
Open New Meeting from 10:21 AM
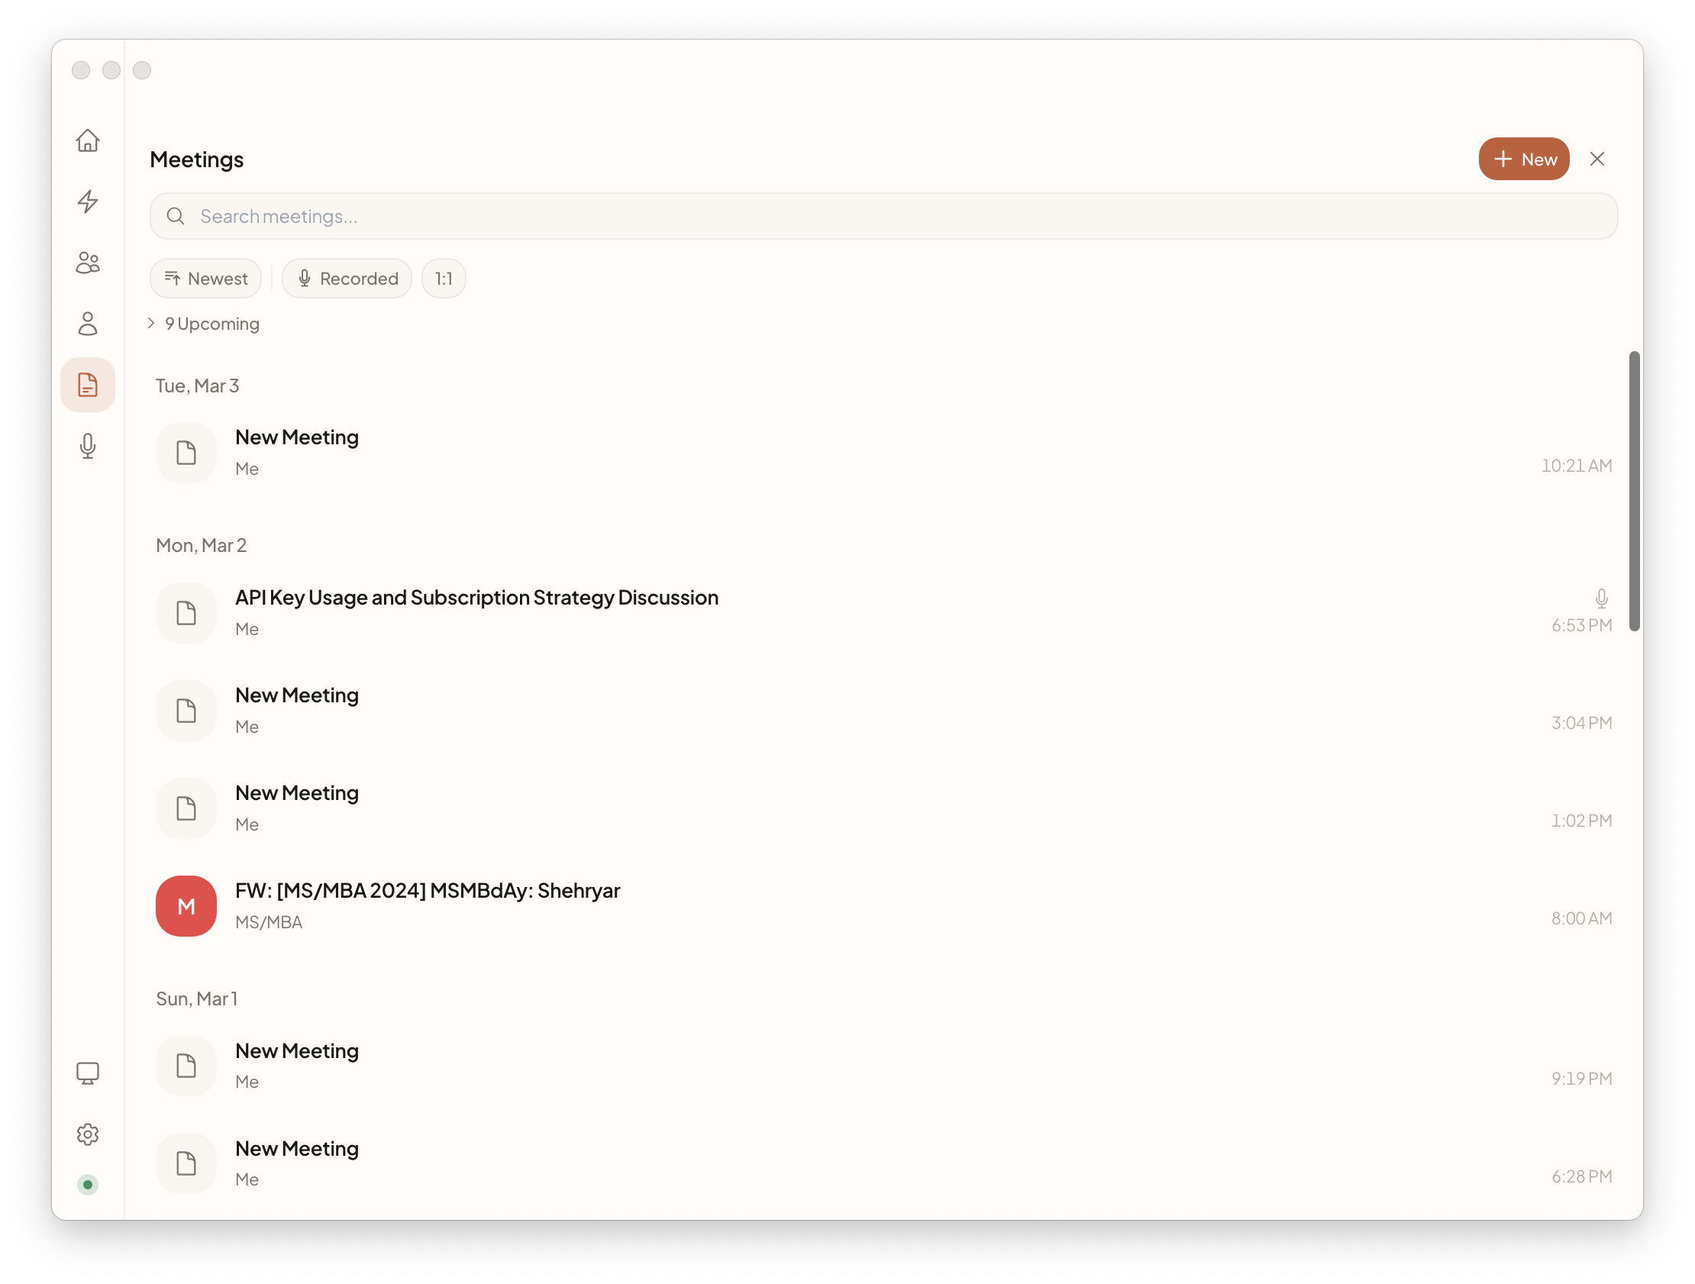tap(296, 437)
